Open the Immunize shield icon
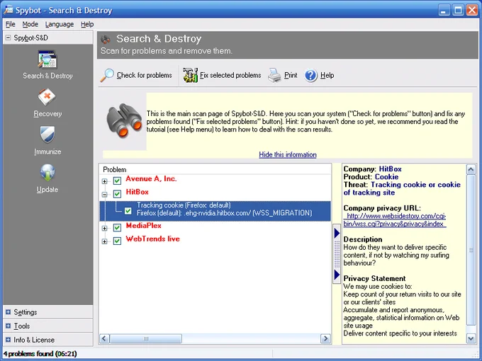The height and width of the screenshot is (361, 482). coord(47,134)
